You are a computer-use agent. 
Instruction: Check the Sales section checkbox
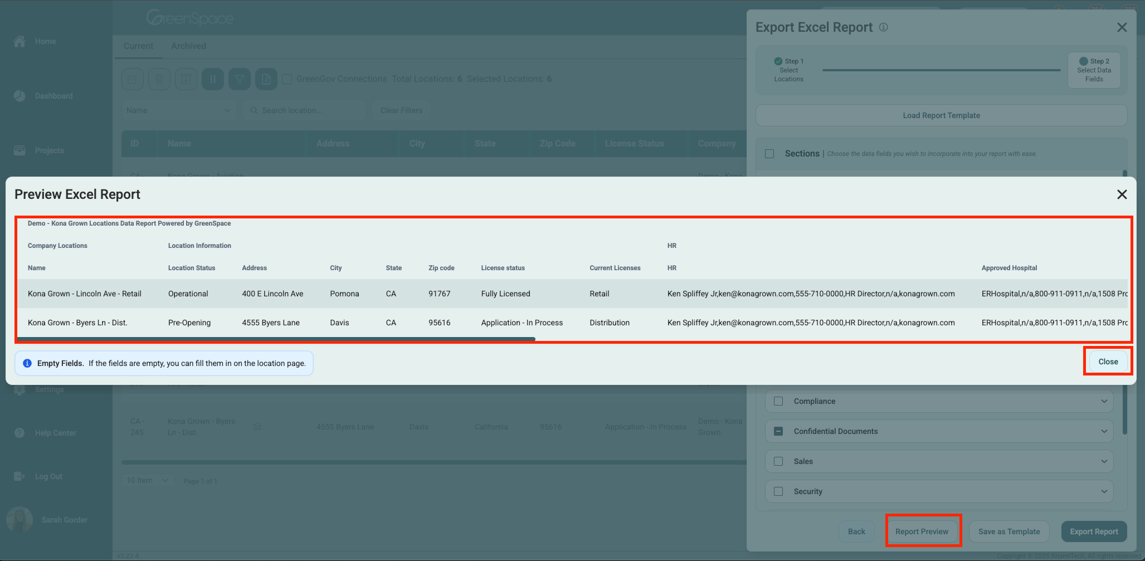click(x=778, y=461)
